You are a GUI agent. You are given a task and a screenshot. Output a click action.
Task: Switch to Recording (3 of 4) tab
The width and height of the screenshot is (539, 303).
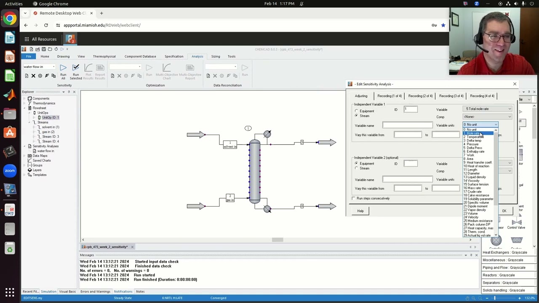tap(451, 96)
